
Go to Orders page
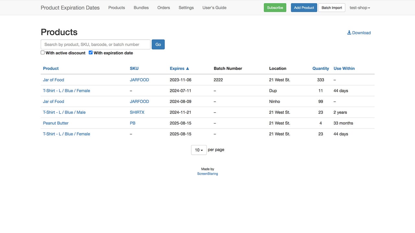(164, 7)
